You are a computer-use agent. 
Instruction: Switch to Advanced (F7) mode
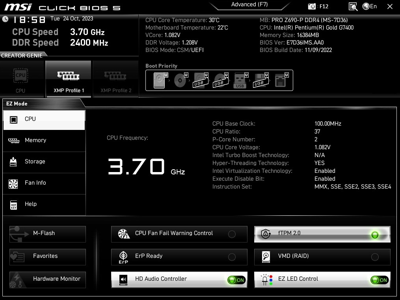tap(249, 5)
